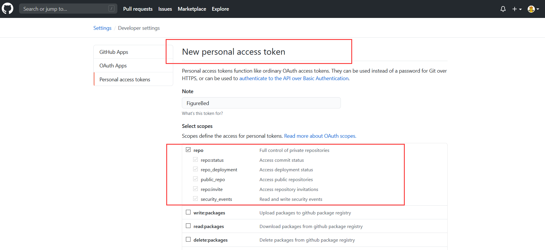Open the Explore page
This screenshot has width=545, height=250.
coord(220,9)
